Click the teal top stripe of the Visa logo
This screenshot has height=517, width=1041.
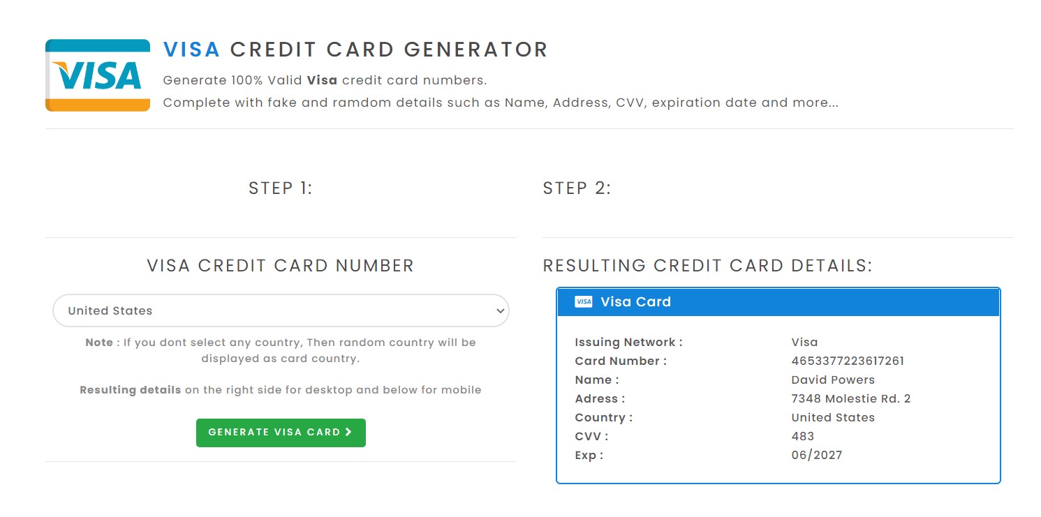coord(97,45)
